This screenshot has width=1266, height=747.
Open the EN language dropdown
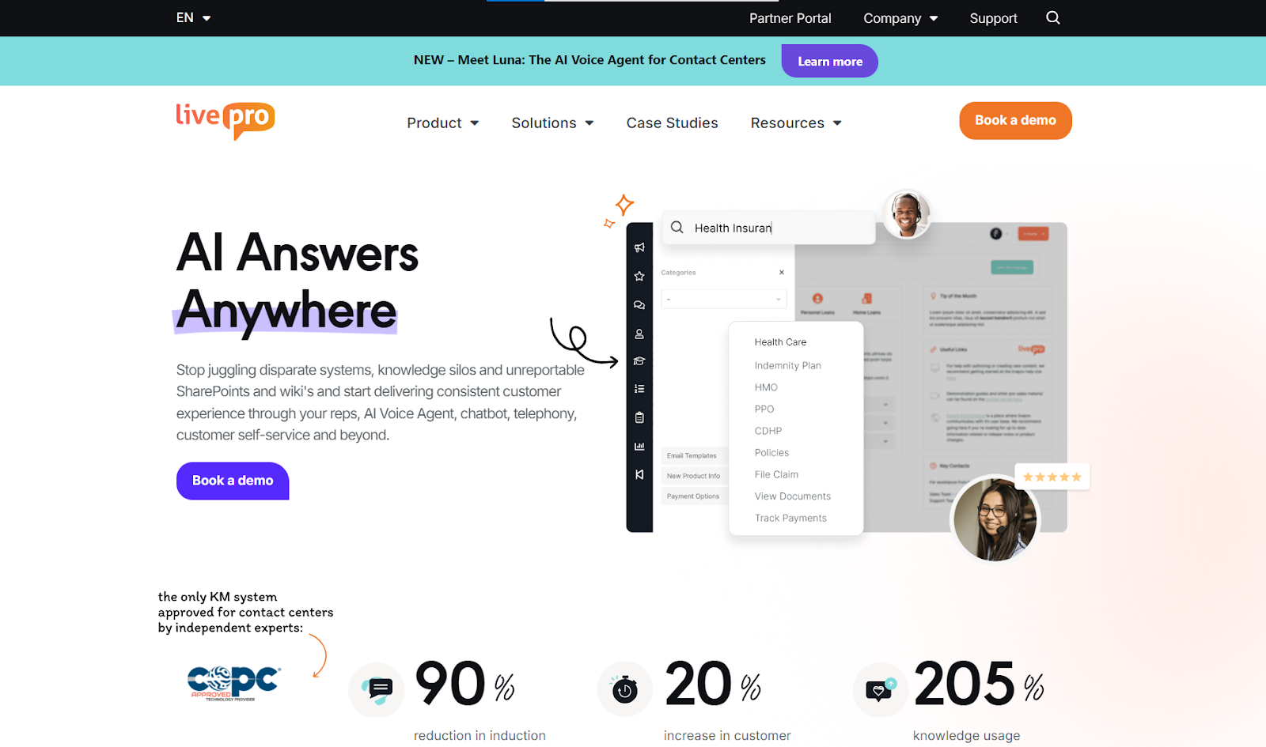point(193,17)
